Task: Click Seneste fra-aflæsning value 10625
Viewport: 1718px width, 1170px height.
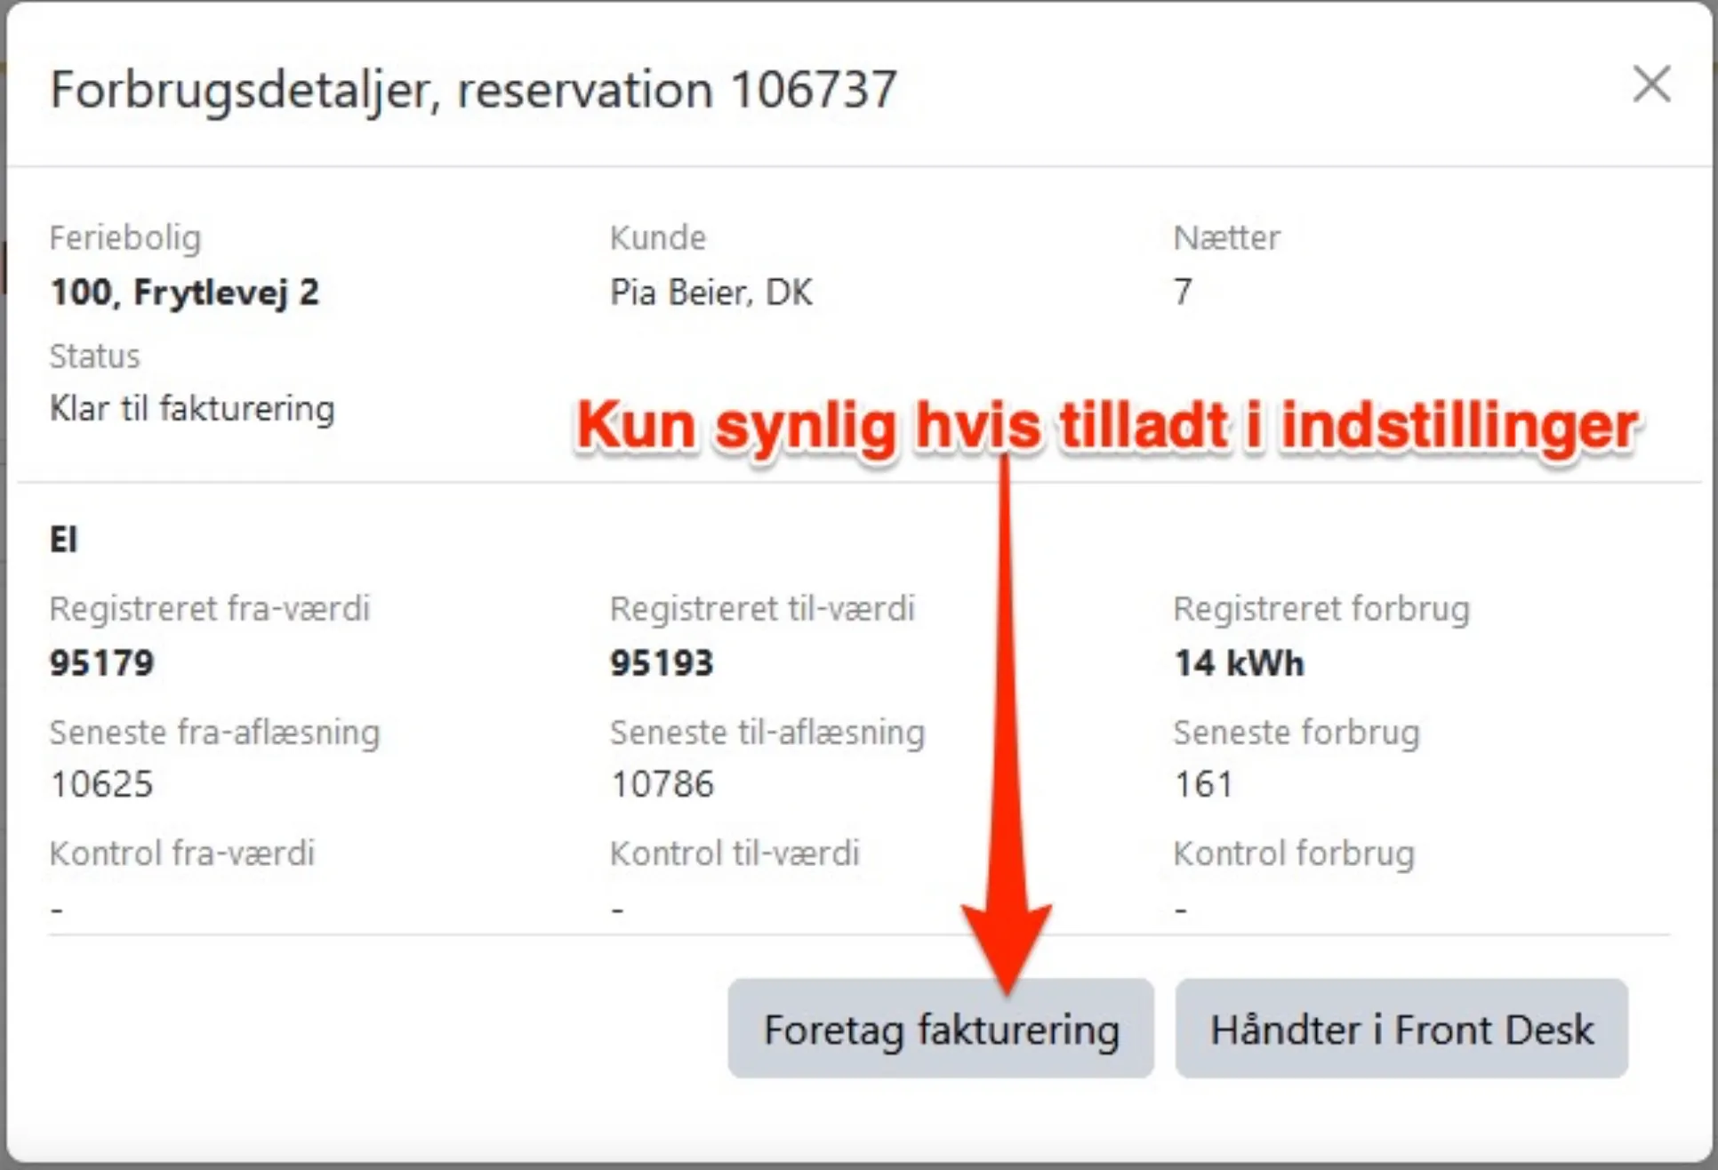Action: [x=101, y=784]
